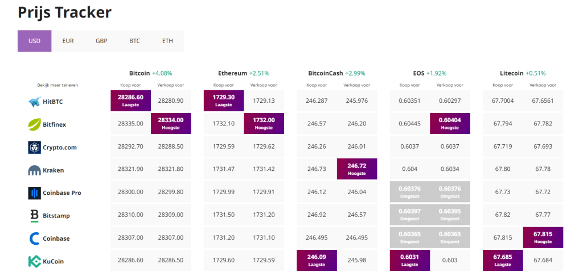Click HitBTC Litecoin buy price 67.7004

click(x=503, y=101)
